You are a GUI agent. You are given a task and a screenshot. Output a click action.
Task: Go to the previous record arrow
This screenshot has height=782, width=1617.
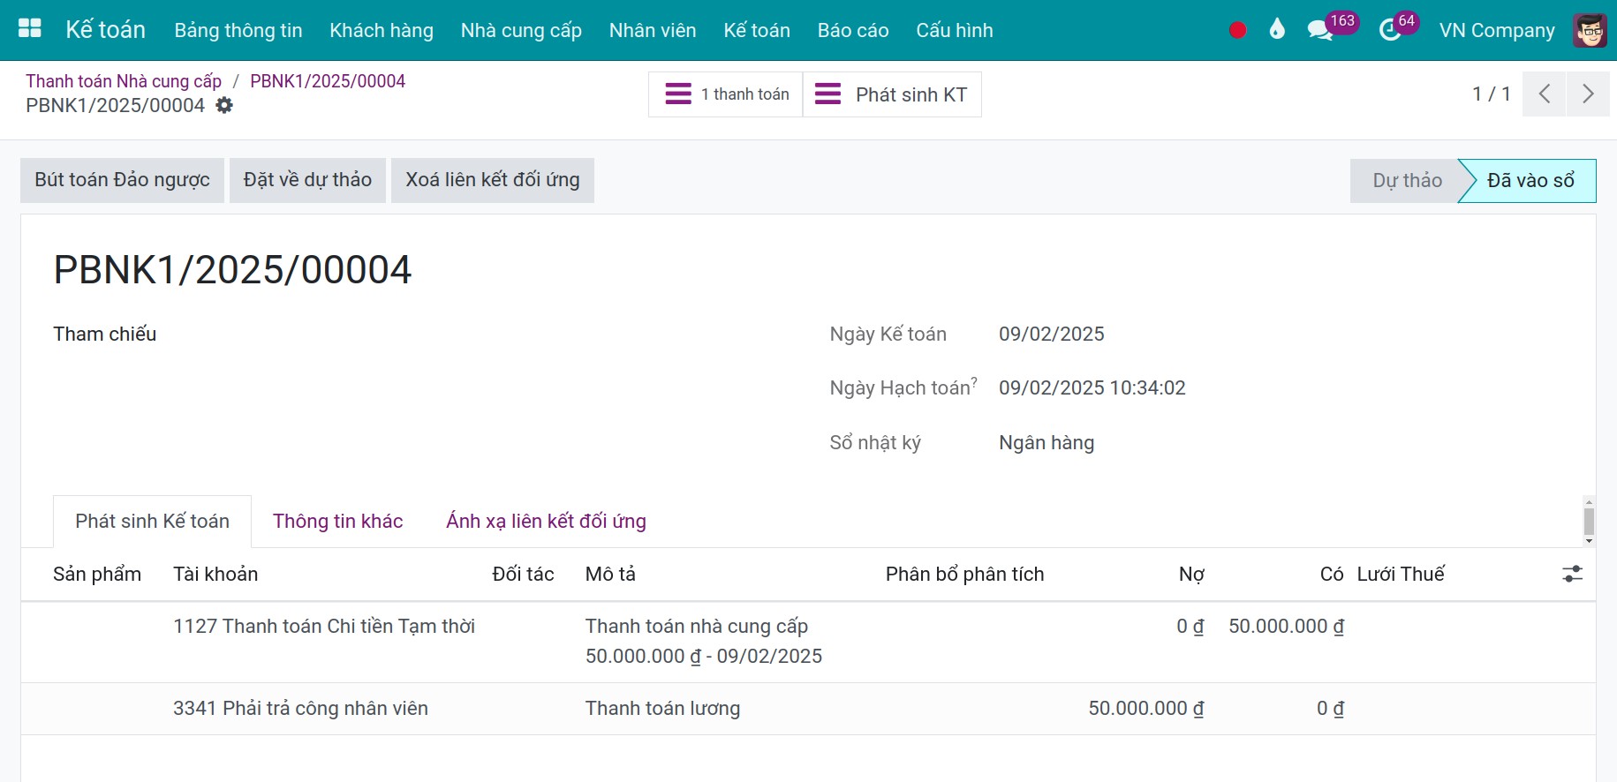tap(1545, 94)
